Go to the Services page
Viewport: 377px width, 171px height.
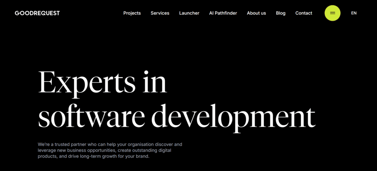pos(160,13)
